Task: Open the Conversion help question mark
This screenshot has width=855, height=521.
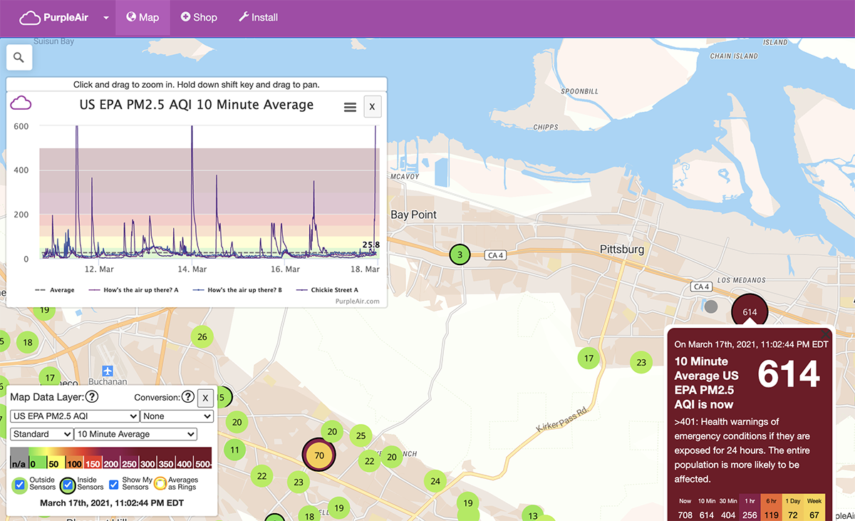Action: (187, 397)
